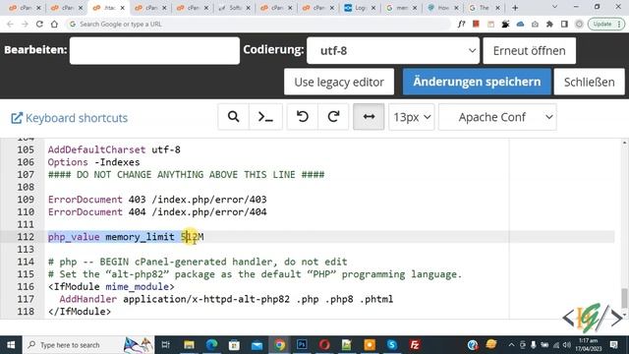Save changes with Änderungen speichern
629x354 pixels.
(x=477, y=82)
